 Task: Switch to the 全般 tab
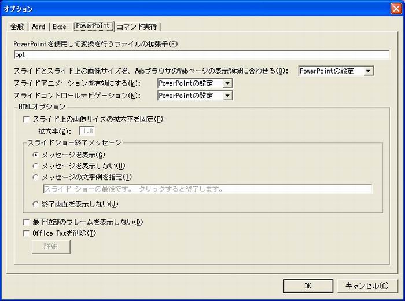pyautogui.click(x=17, y=27)
